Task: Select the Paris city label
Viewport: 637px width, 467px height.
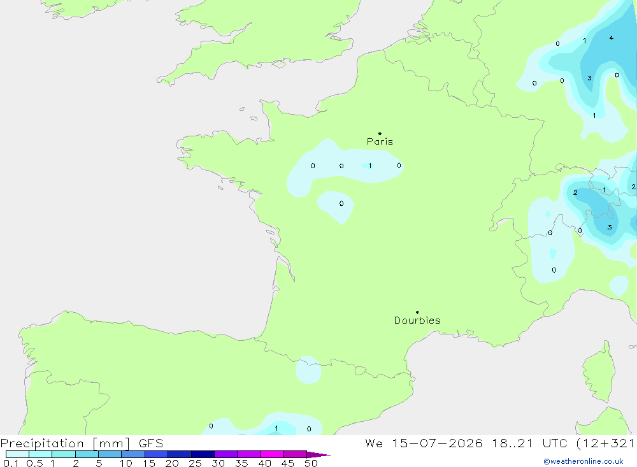Action: point(380,141)
